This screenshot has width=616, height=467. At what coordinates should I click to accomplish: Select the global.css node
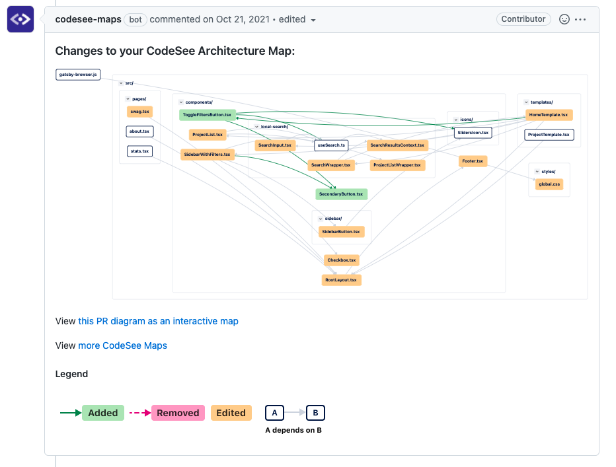click(549, 184)
